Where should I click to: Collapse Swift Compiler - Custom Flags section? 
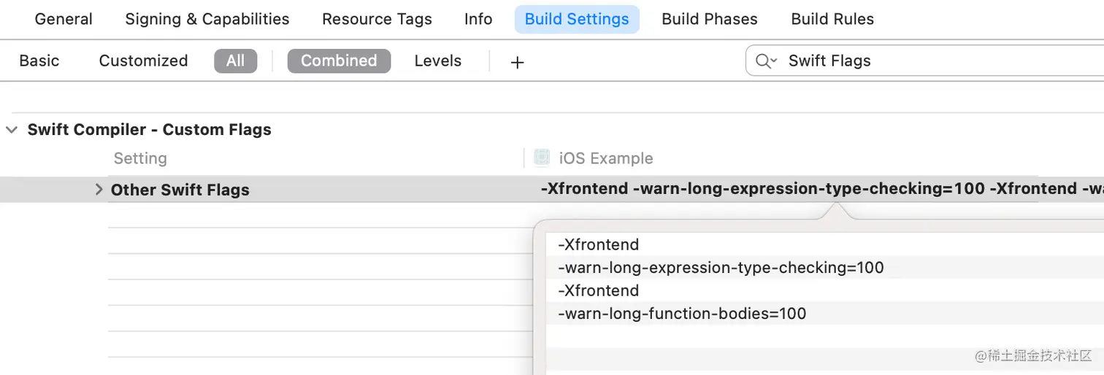pos(12,130)
